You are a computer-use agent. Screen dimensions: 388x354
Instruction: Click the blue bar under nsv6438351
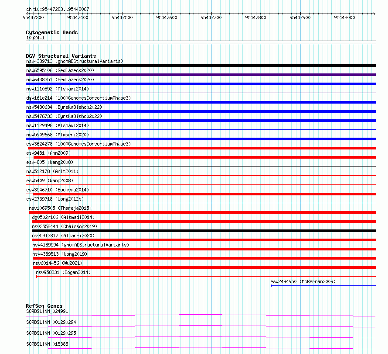(x=201, y=84)
